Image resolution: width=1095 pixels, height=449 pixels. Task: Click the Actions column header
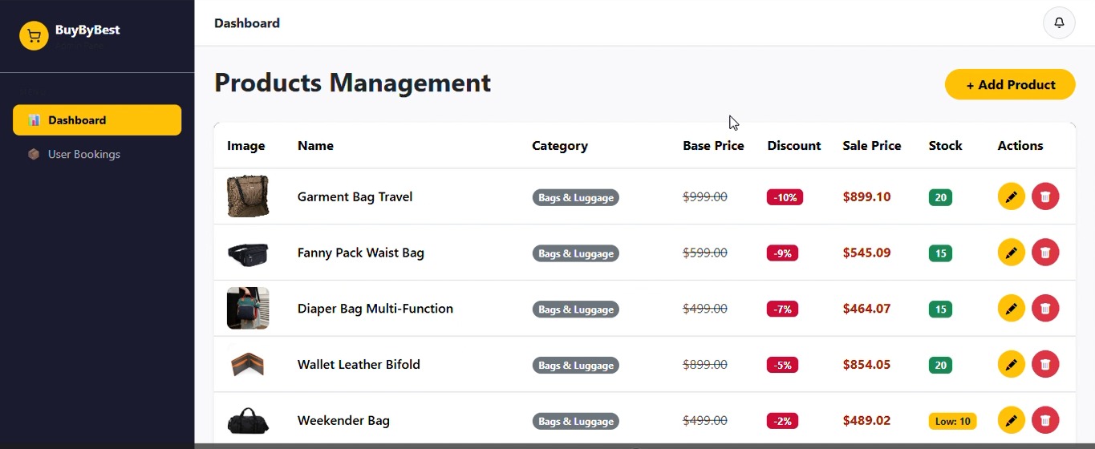1020,146
